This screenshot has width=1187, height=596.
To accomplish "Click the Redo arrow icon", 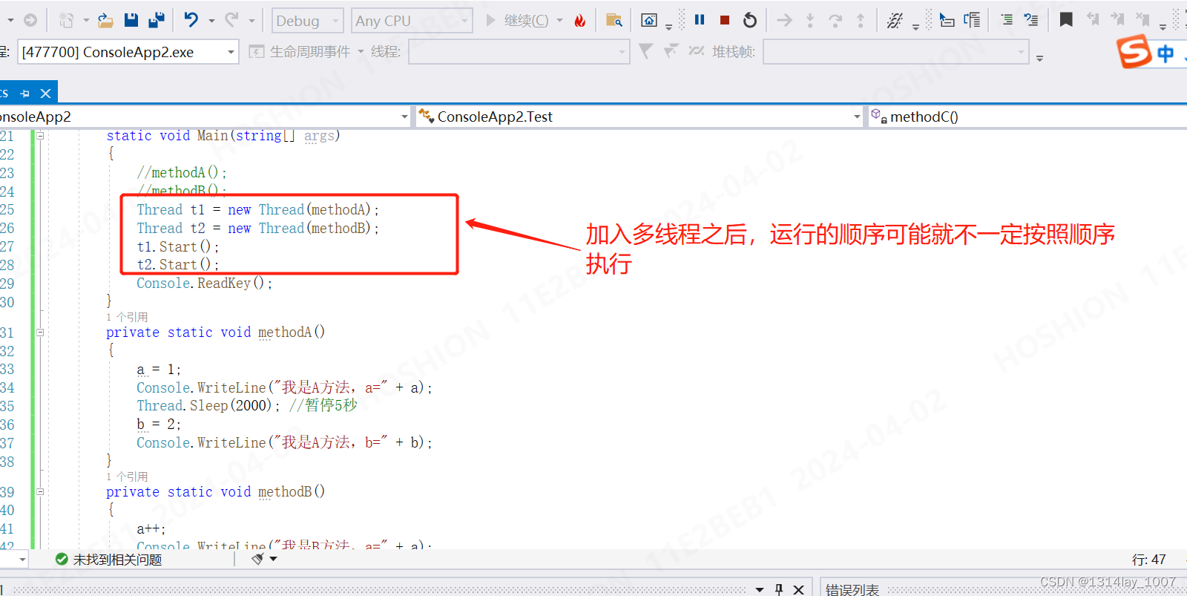I will pyautogui.click(x=232, y=20).
